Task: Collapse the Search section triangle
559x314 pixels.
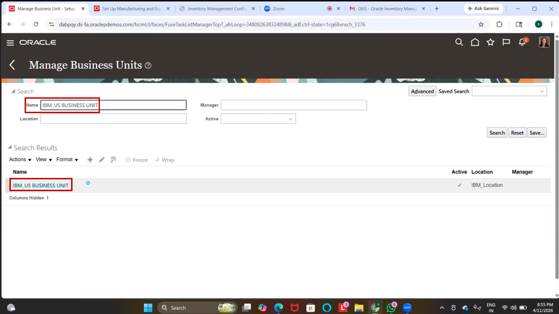Action: [13, 91]
